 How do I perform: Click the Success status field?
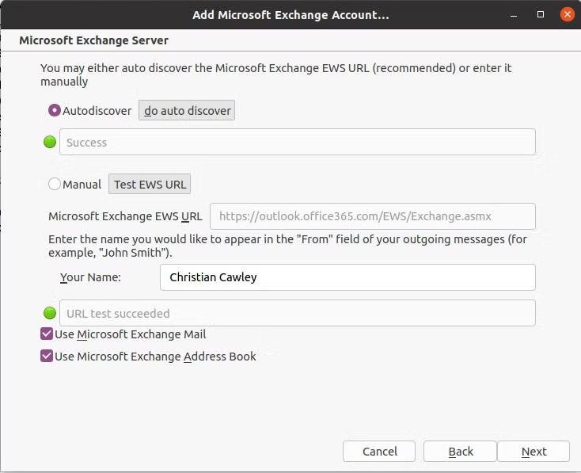(298, 142)
